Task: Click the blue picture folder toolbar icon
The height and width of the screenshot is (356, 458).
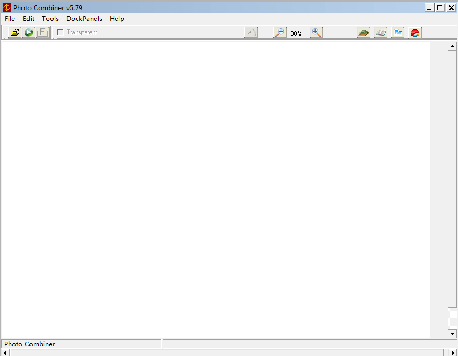Action: (x=398, y=33)
